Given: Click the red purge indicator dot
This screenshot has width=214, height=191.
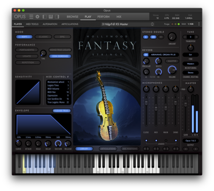Looking at the screenshot, I should (172, 24).
